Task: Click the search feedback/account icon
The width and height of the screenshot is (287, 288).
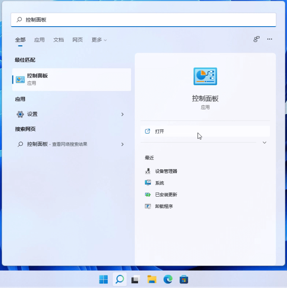Action: pyautogui.click(x=256, y=39)
